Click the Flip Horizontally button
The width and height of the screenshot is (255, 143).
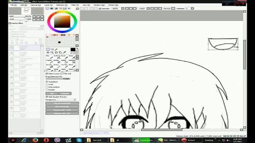(62, 103)
